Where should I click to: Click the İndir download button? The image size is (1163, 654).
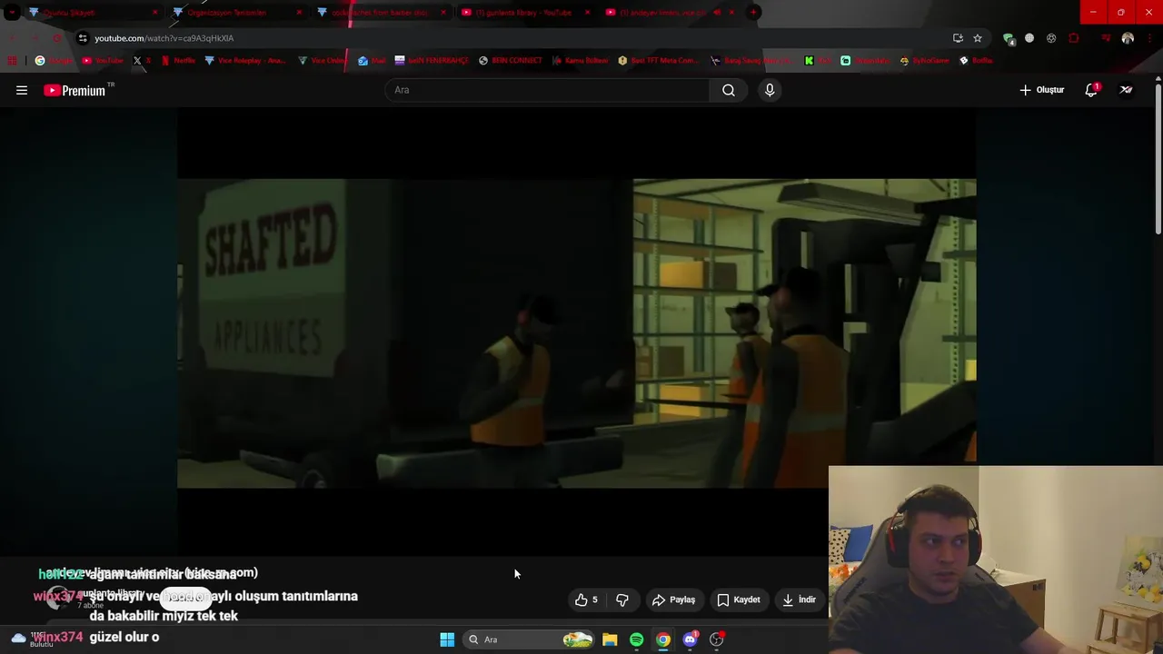(x=800, y=599)
